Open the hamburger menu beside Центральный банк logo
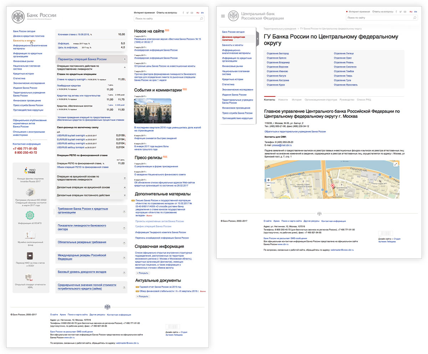The width and height of the screenshot is (428, 354). click(223, 16)
